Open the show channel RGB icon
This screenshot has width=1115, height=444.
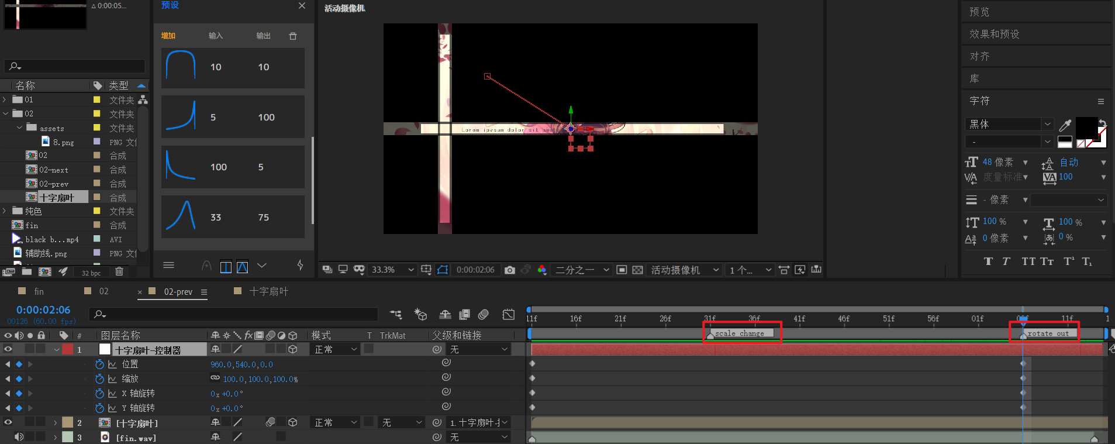click(542, 270)
